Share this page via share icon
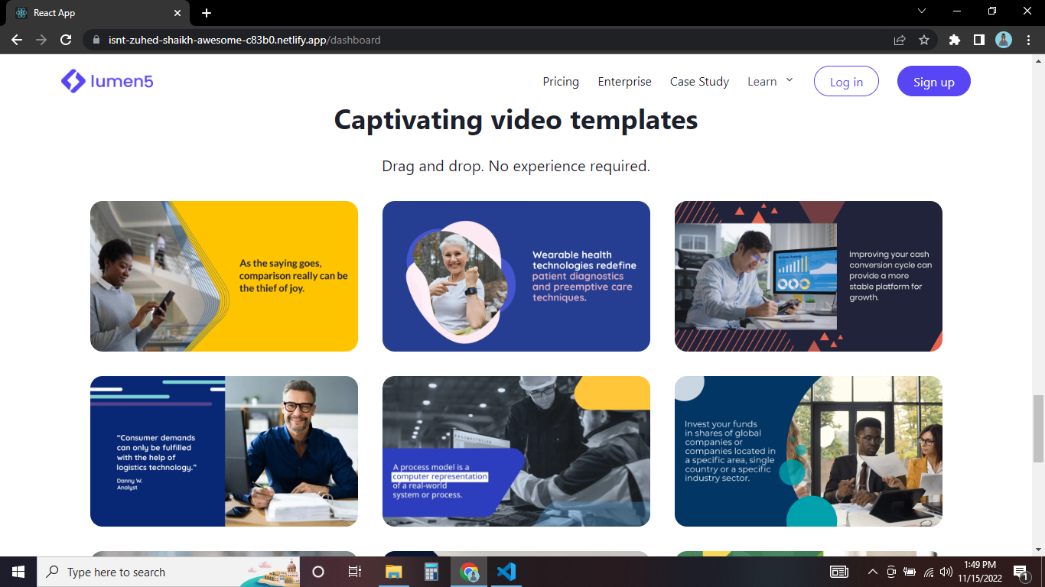This screenshot has height=587, width=1045. (900, 40)
